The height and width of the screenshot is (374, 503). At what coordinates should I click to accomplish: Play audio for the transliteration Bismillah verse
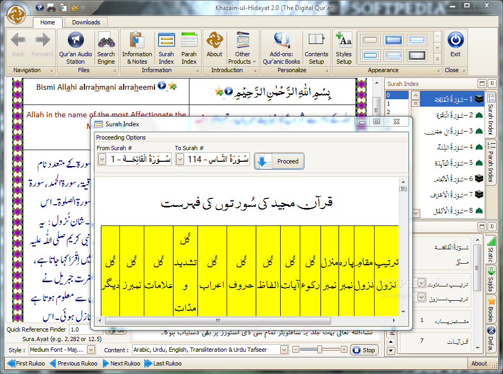click(162, 85)
